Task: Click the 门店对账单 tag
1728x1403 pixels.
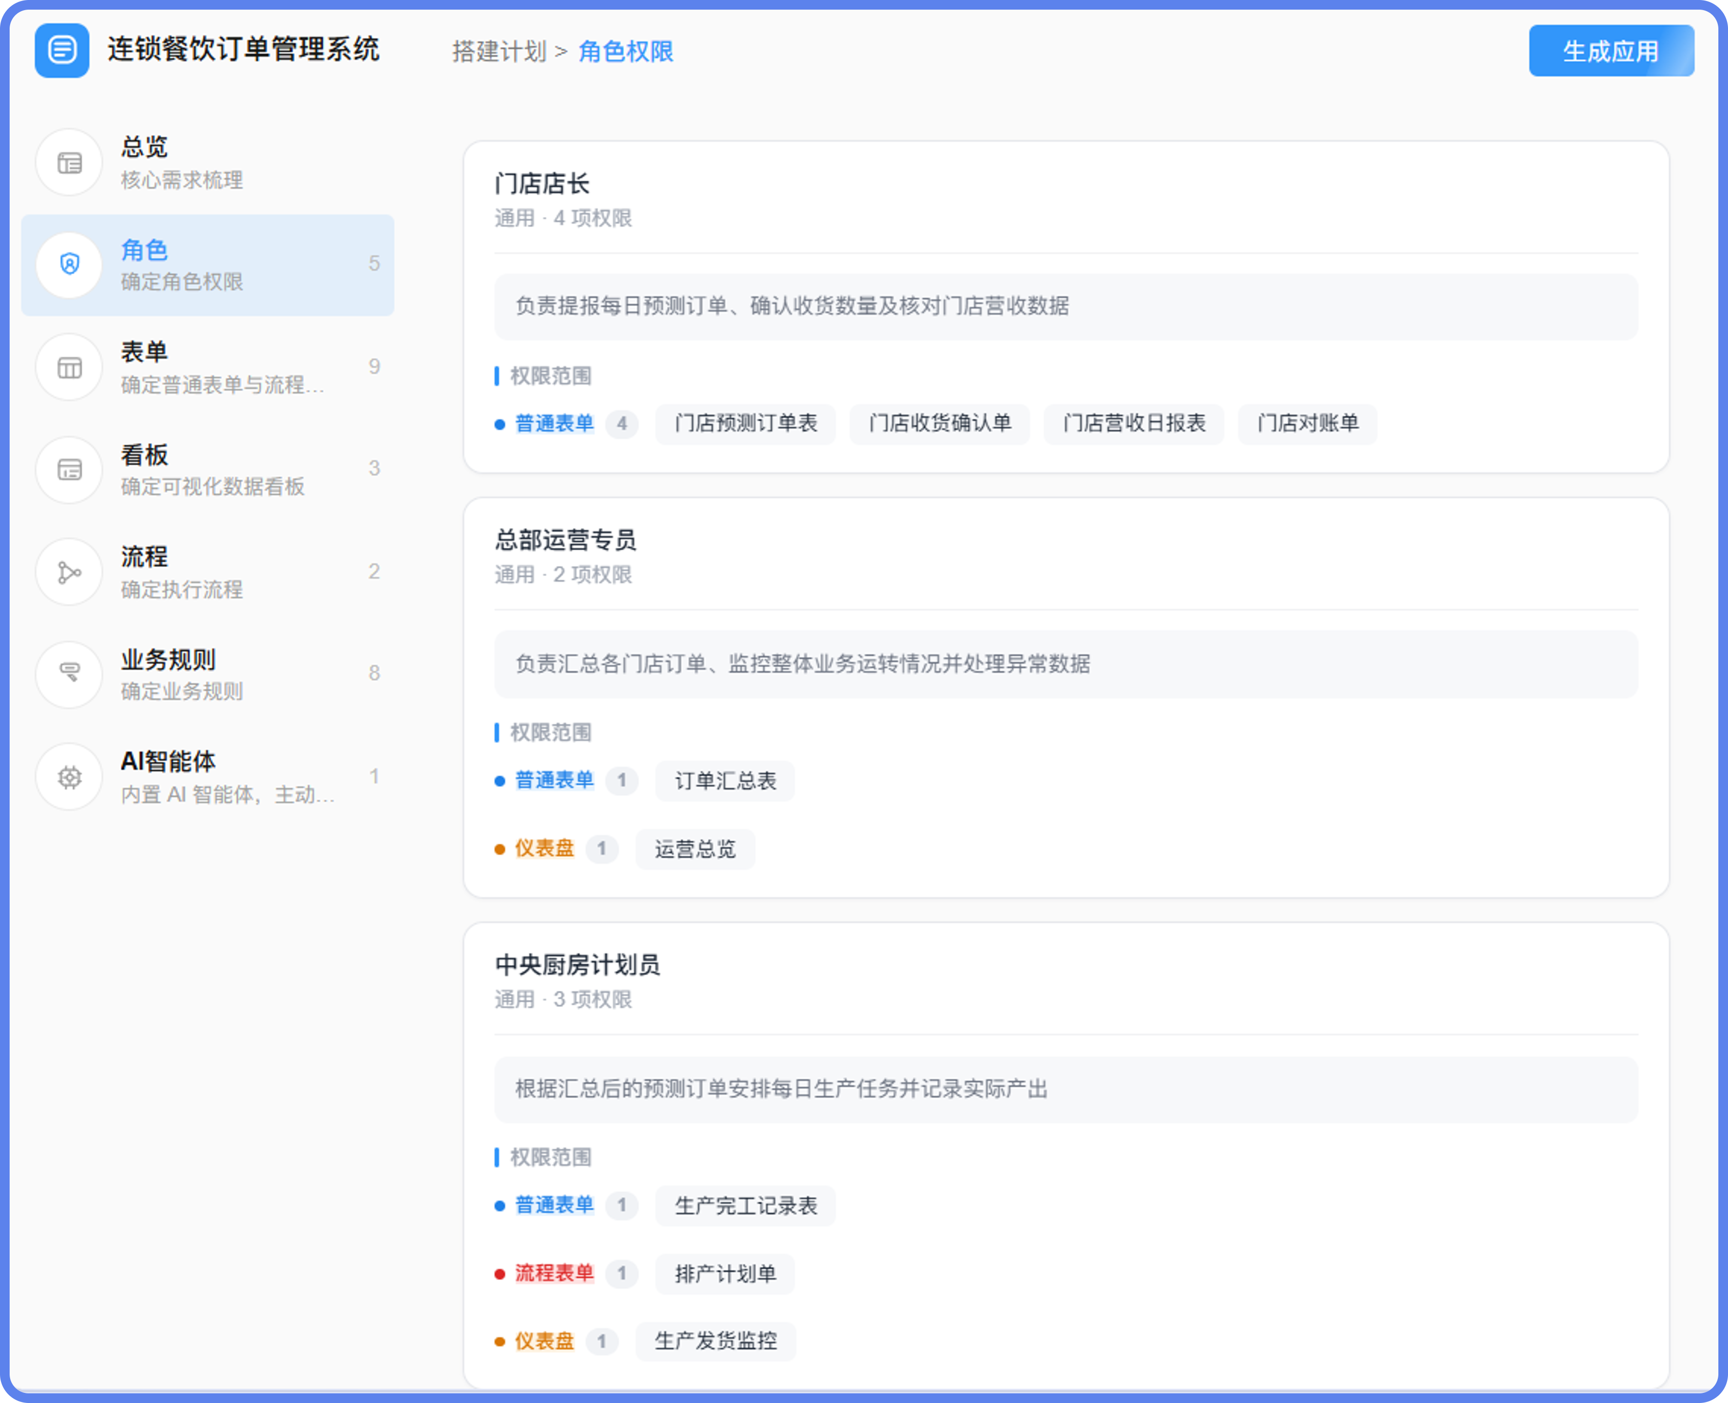Action: [x=1308, y=423]
